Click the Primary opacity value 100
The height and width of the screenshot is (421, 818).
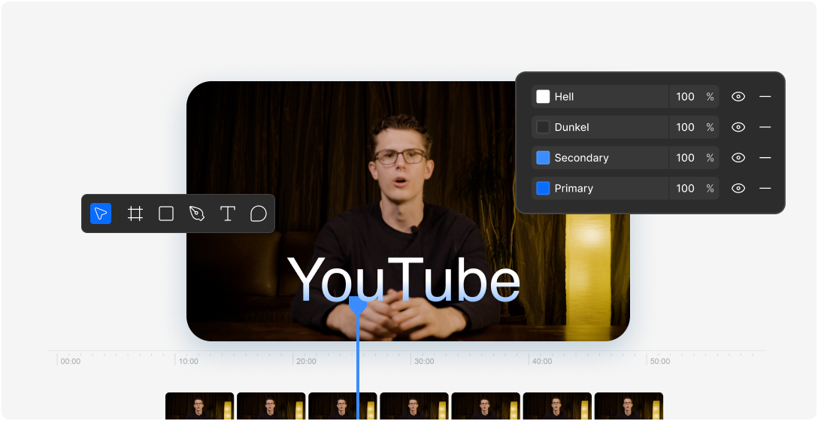point(685,189)
